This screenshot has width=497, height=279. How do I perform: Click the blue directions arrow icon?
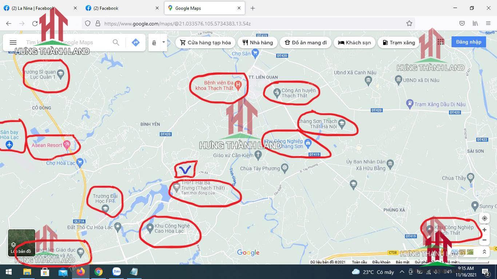pos(135,43)
